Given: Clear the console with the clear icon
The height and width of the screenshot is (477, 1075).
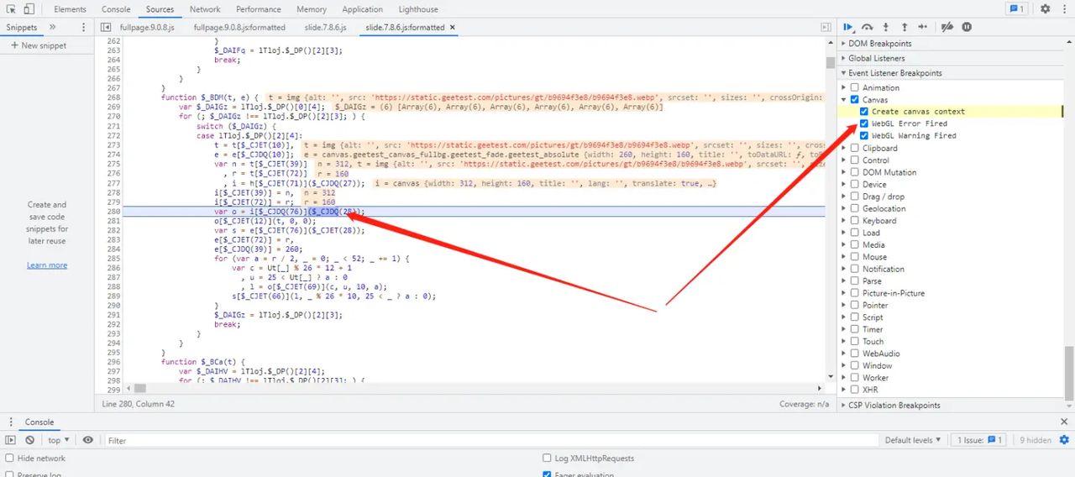Looking at the screenshot, I should [x=29, y=440].
